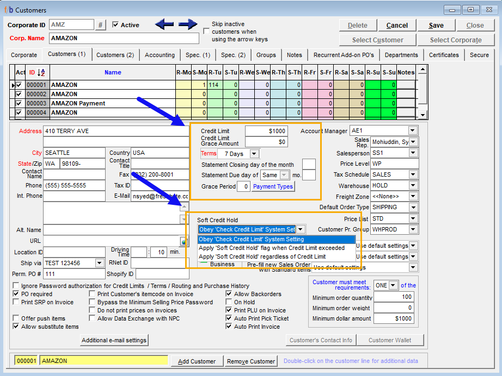This screenshot has width=502, height=376.
Task: Uncheck the PO required checkbox
Action: pyautogui.click(x=16, y=294)
